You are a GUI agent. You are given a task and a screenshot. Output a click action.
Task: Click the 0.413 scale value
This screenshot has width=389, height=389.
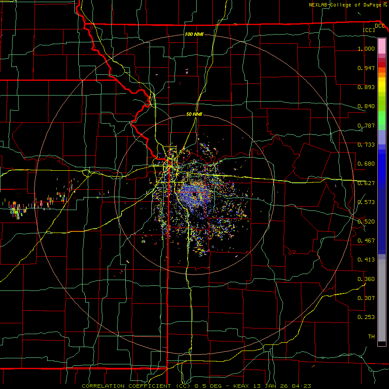[x=366, y=260]
